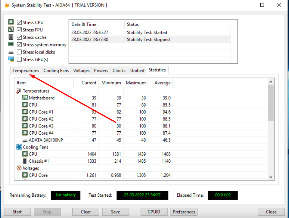The image size is (289, 218).
Task: Open the Unified tab
Action: 137,71
